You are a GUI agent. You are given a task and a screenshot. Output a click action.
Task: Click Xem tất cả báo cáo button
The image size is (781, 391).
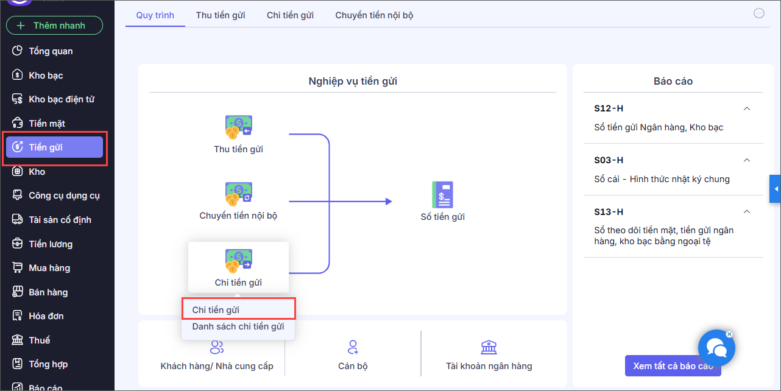pos(673,366)
